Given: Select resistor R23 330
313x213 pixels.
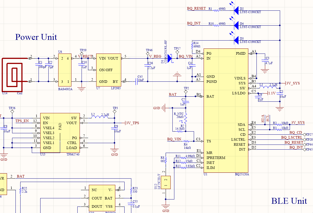Looking at the screenshot, I should click(131, 191).
